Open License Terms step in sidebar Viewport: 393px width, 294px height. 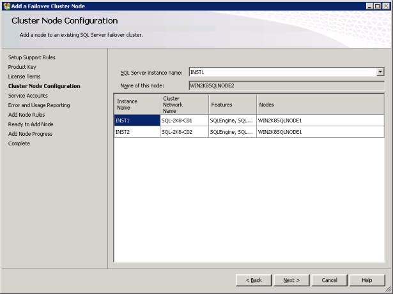click(x=25, y=77)
